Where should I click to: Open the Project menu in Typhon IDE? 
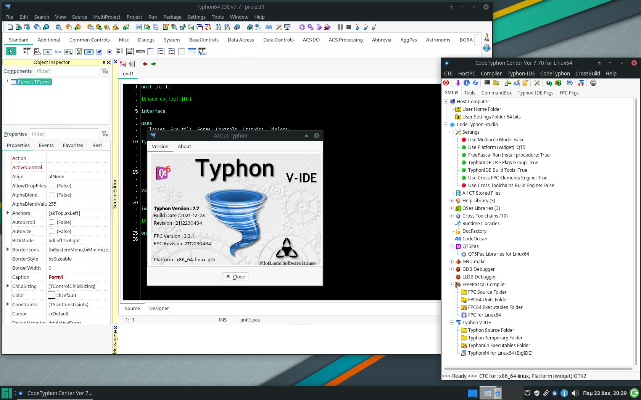tap(134, 17)
